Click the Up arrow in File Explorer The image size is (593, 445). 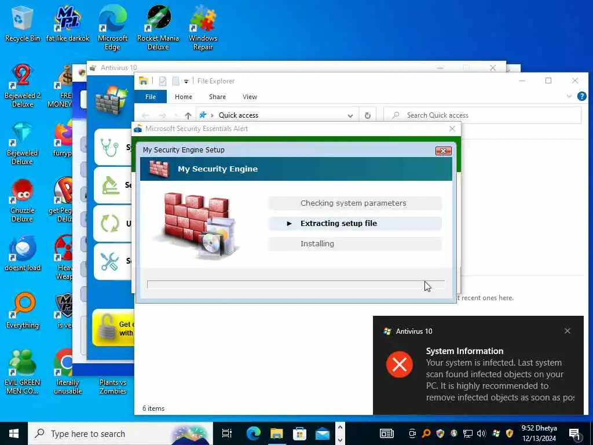[x=188, y=115]
